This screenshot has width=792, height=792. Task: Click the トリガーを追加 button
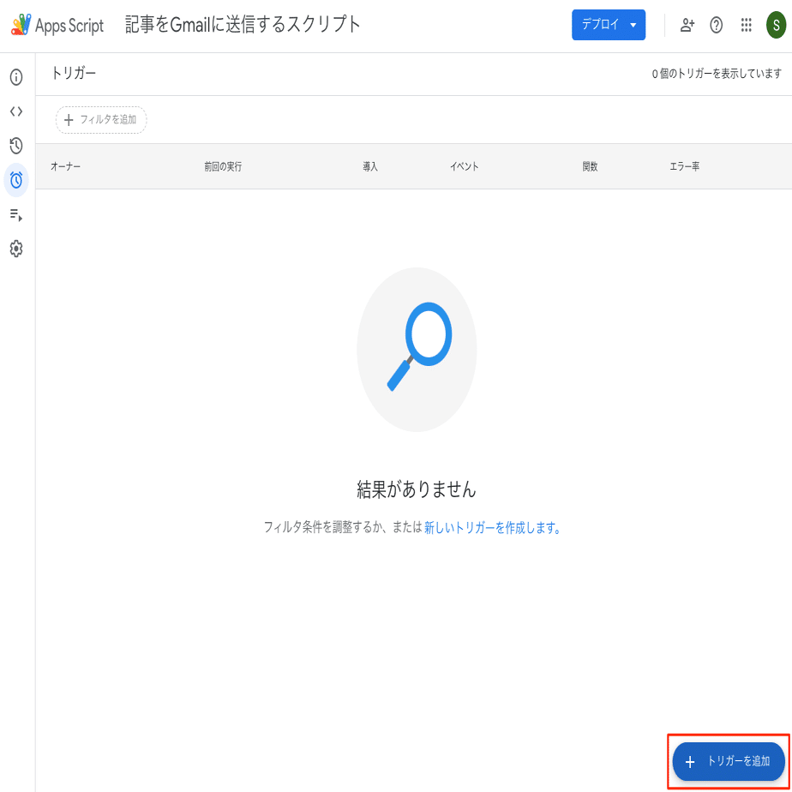(729, 761)
